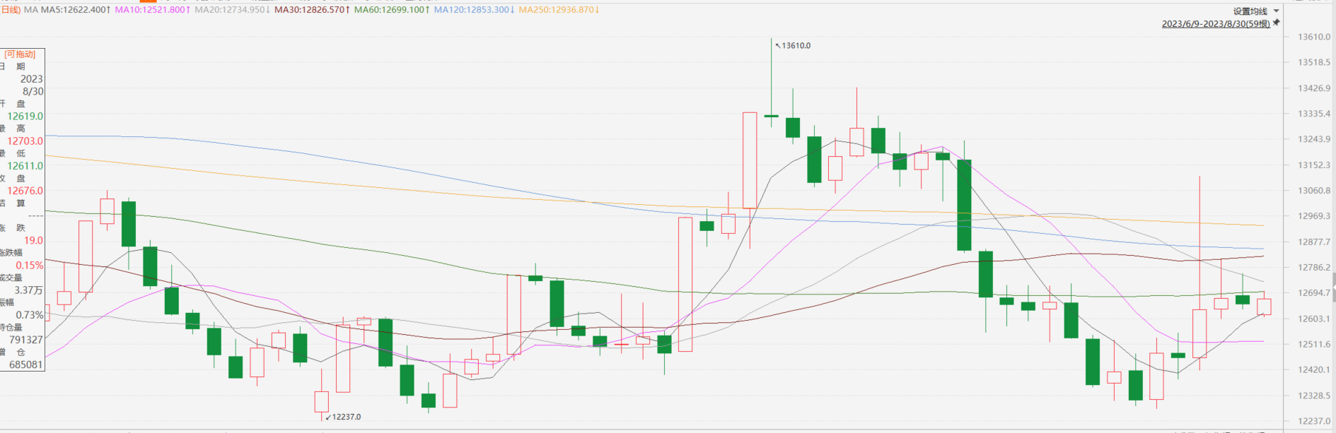Viewport: 1336px width, 433px height.
Task: Click the [可拖动] header of info panel
Action: pyautogui.click(x=20, y=54)
